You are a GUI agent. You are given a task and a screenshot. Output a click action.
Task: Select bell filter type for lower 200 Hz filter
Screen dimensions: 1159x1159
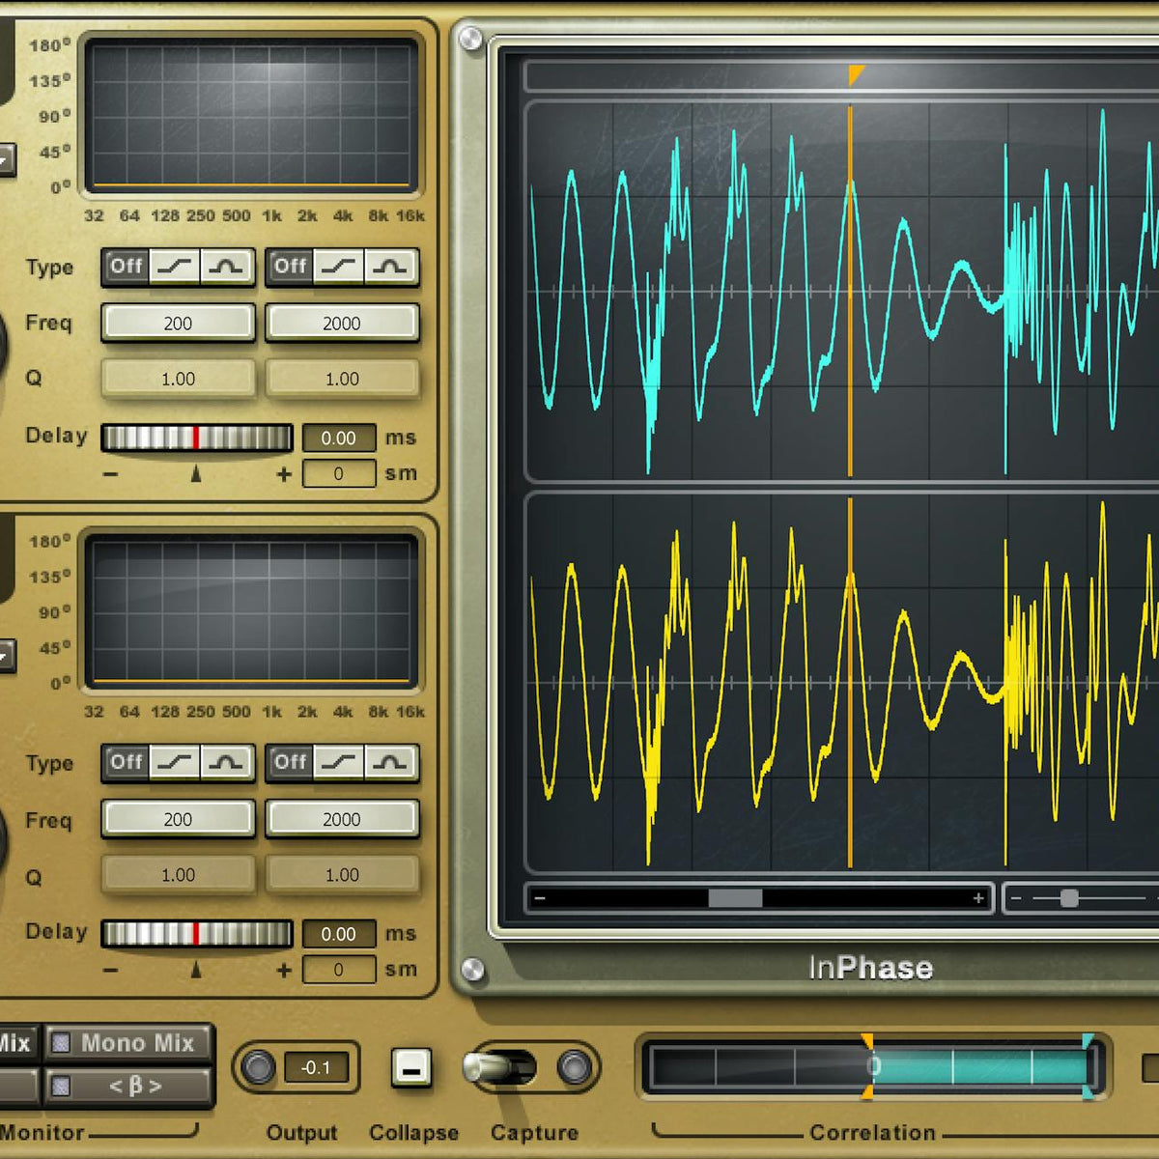227,763
